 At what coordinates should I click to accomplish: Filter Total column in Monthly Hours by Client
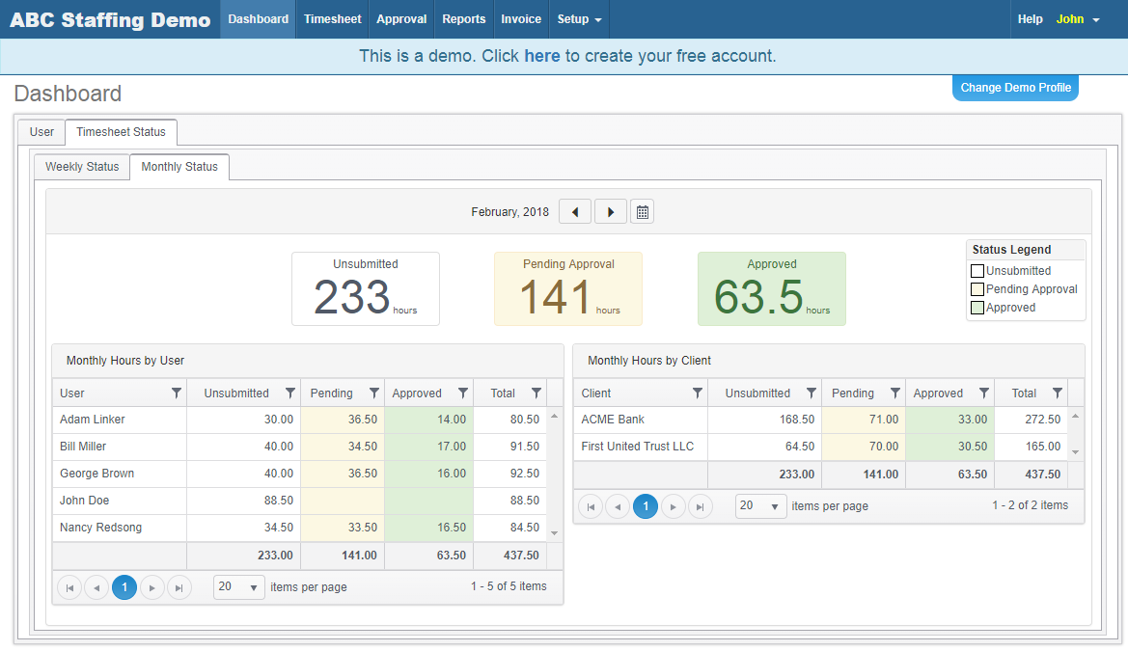(x=1057, y=393)
